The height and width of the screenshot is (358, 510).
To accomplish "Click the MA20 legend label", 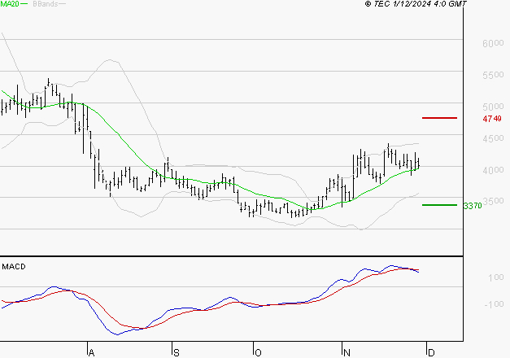I will (x=10, y=4).
